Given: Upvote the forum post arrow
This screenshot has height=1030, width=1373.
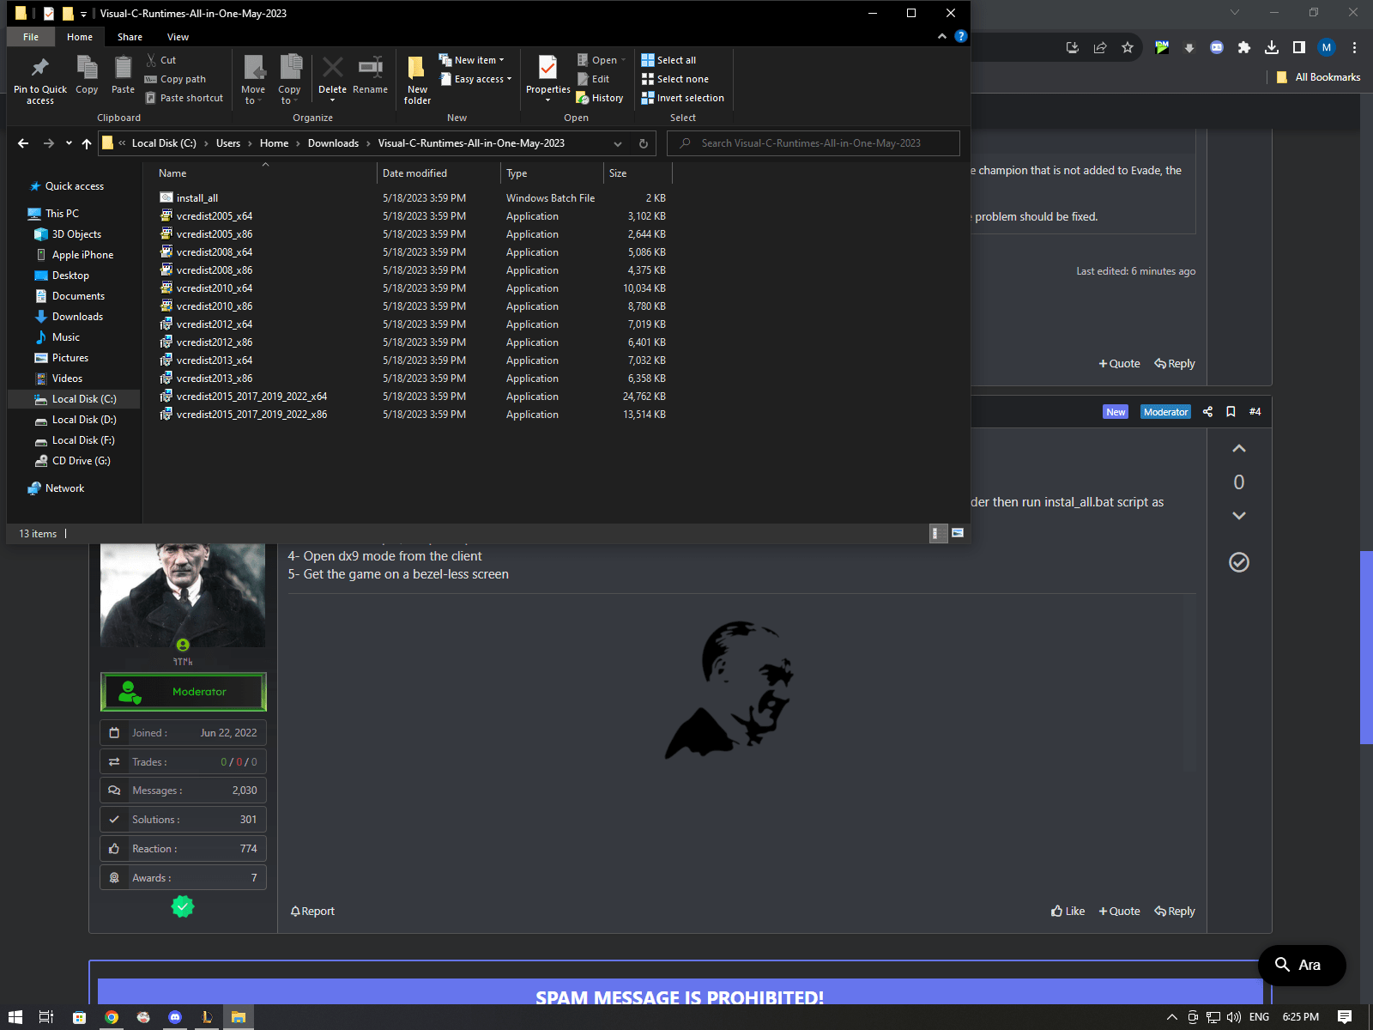Looking at the screenshot, I should [1239, 449].
